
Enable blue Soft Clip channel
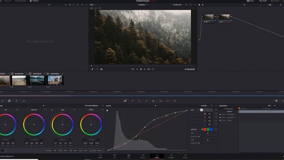(x=211, y=129)
